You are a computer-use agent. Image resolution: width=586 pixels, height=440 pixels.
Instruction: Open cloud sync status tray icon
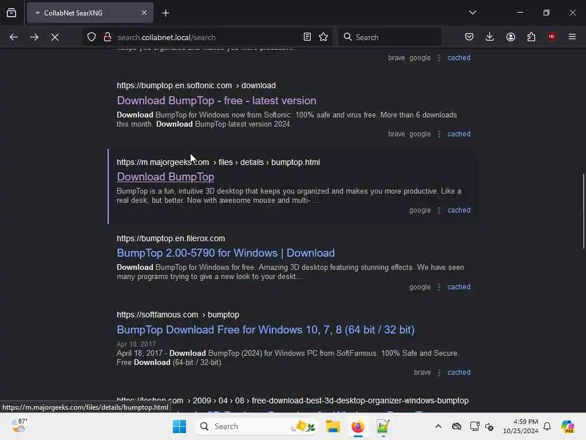tap(456, 426)
